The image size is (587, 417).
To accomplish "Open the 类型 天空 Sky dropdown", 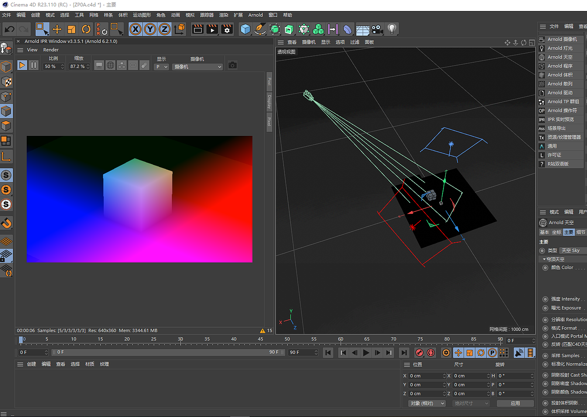I will pyautogui.click(x=573, y=250).
